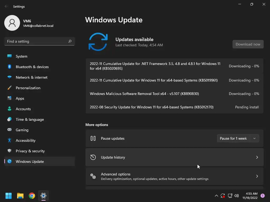270x202 pixels.
Task: Click the Pause for 1 week button
Action: [x=233, y=138]
